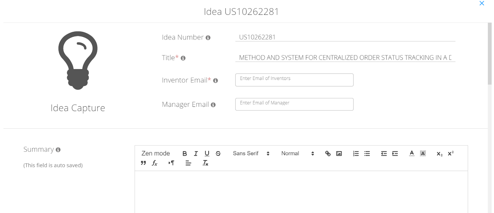
Task: Click the 'Inventor Email' label
Action: click(185, 80)
